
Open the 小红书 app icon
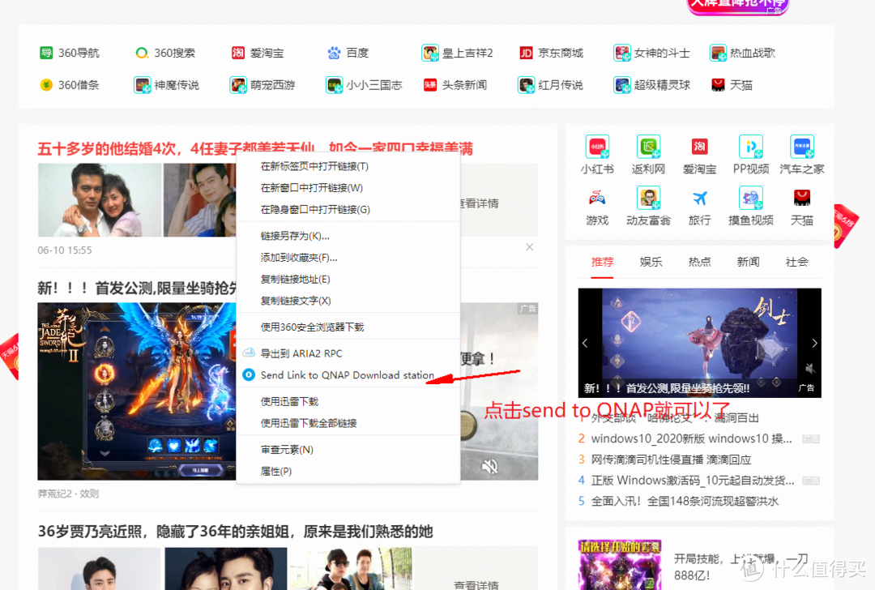coord(597,147)
